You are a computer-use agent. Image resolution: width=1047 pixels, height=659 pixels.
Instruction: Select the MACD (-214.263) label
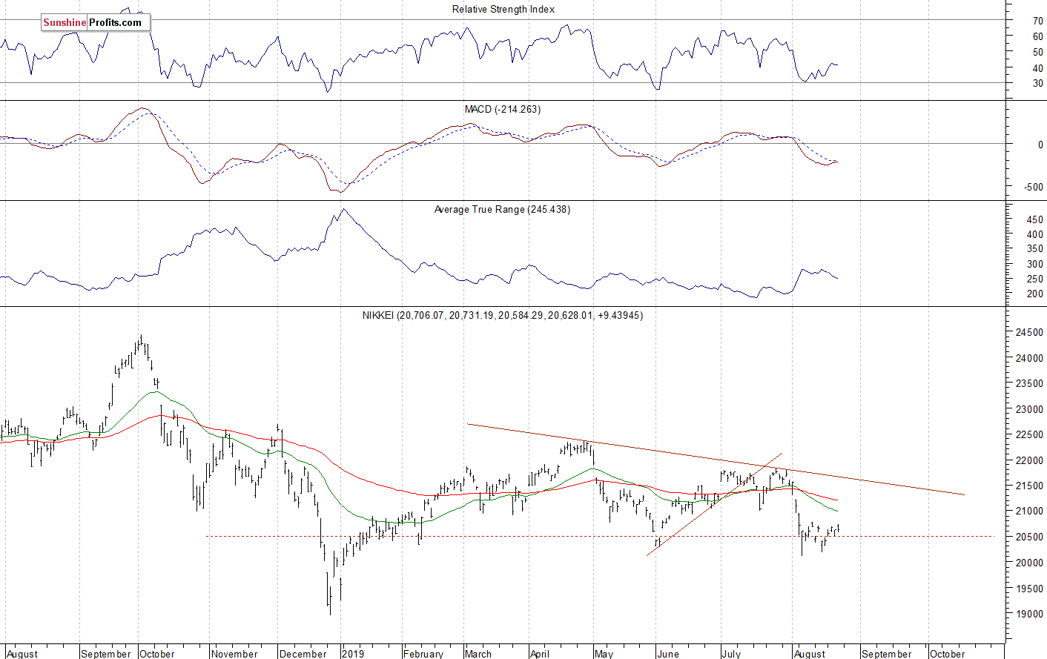503,110
